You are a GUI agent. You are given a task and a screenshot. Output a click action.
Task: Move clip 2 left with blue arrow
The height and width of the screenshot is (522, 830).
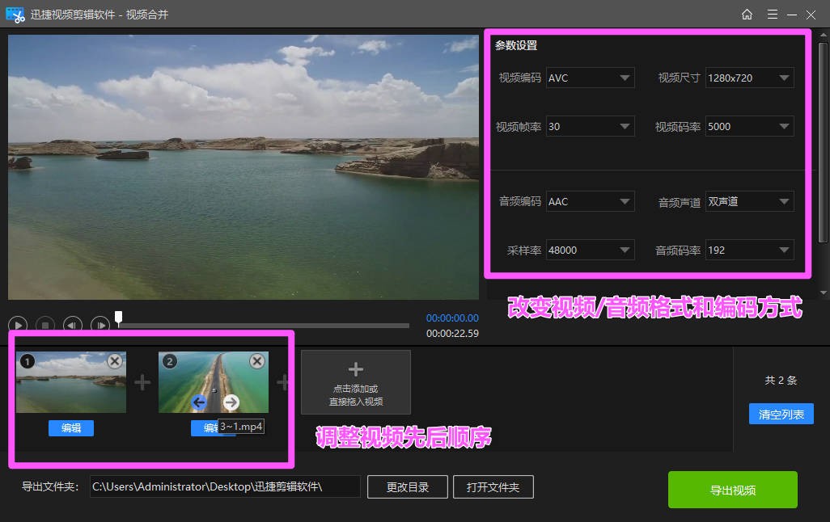click(x=199, y=402)
